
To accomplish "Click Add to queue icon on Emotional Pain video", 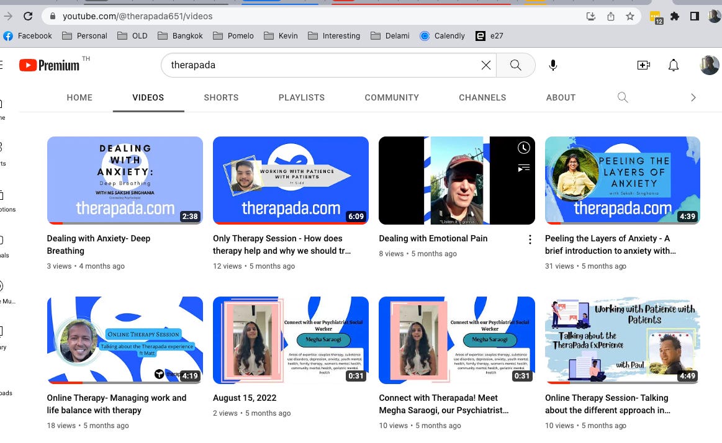I will click(x=523, y=168).
